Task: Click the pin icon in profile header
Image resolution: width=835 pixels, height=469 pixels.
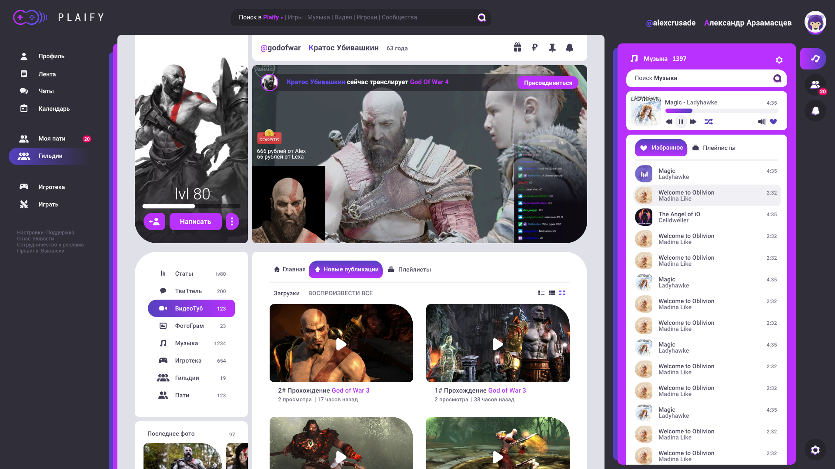Action: (x=552, y=48)
